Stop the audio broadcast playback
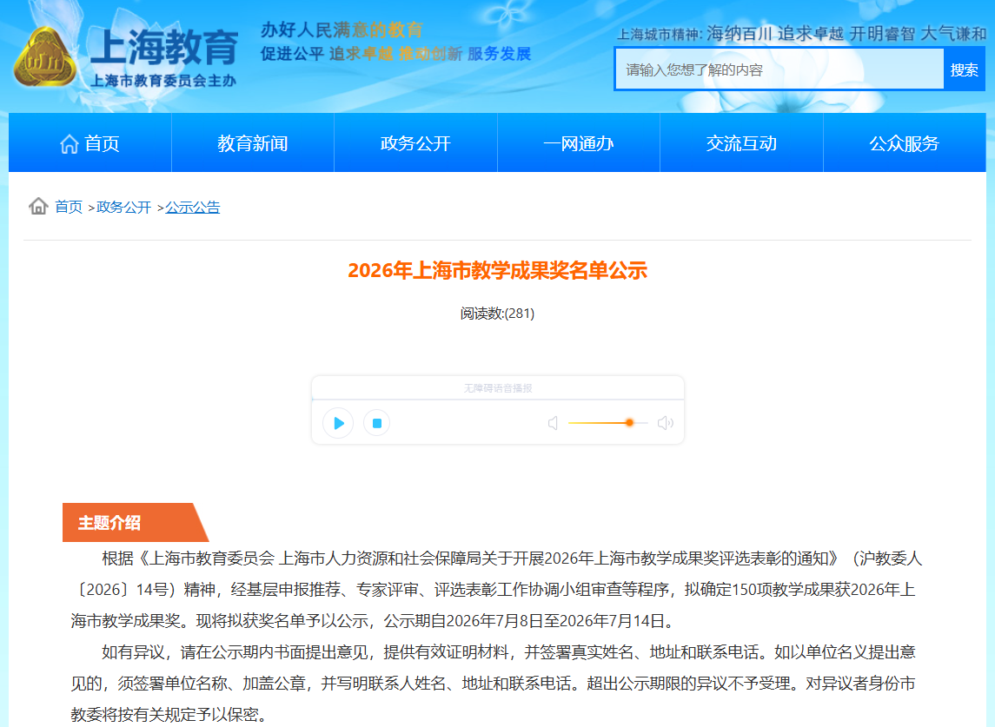 [x=376, y=423]
